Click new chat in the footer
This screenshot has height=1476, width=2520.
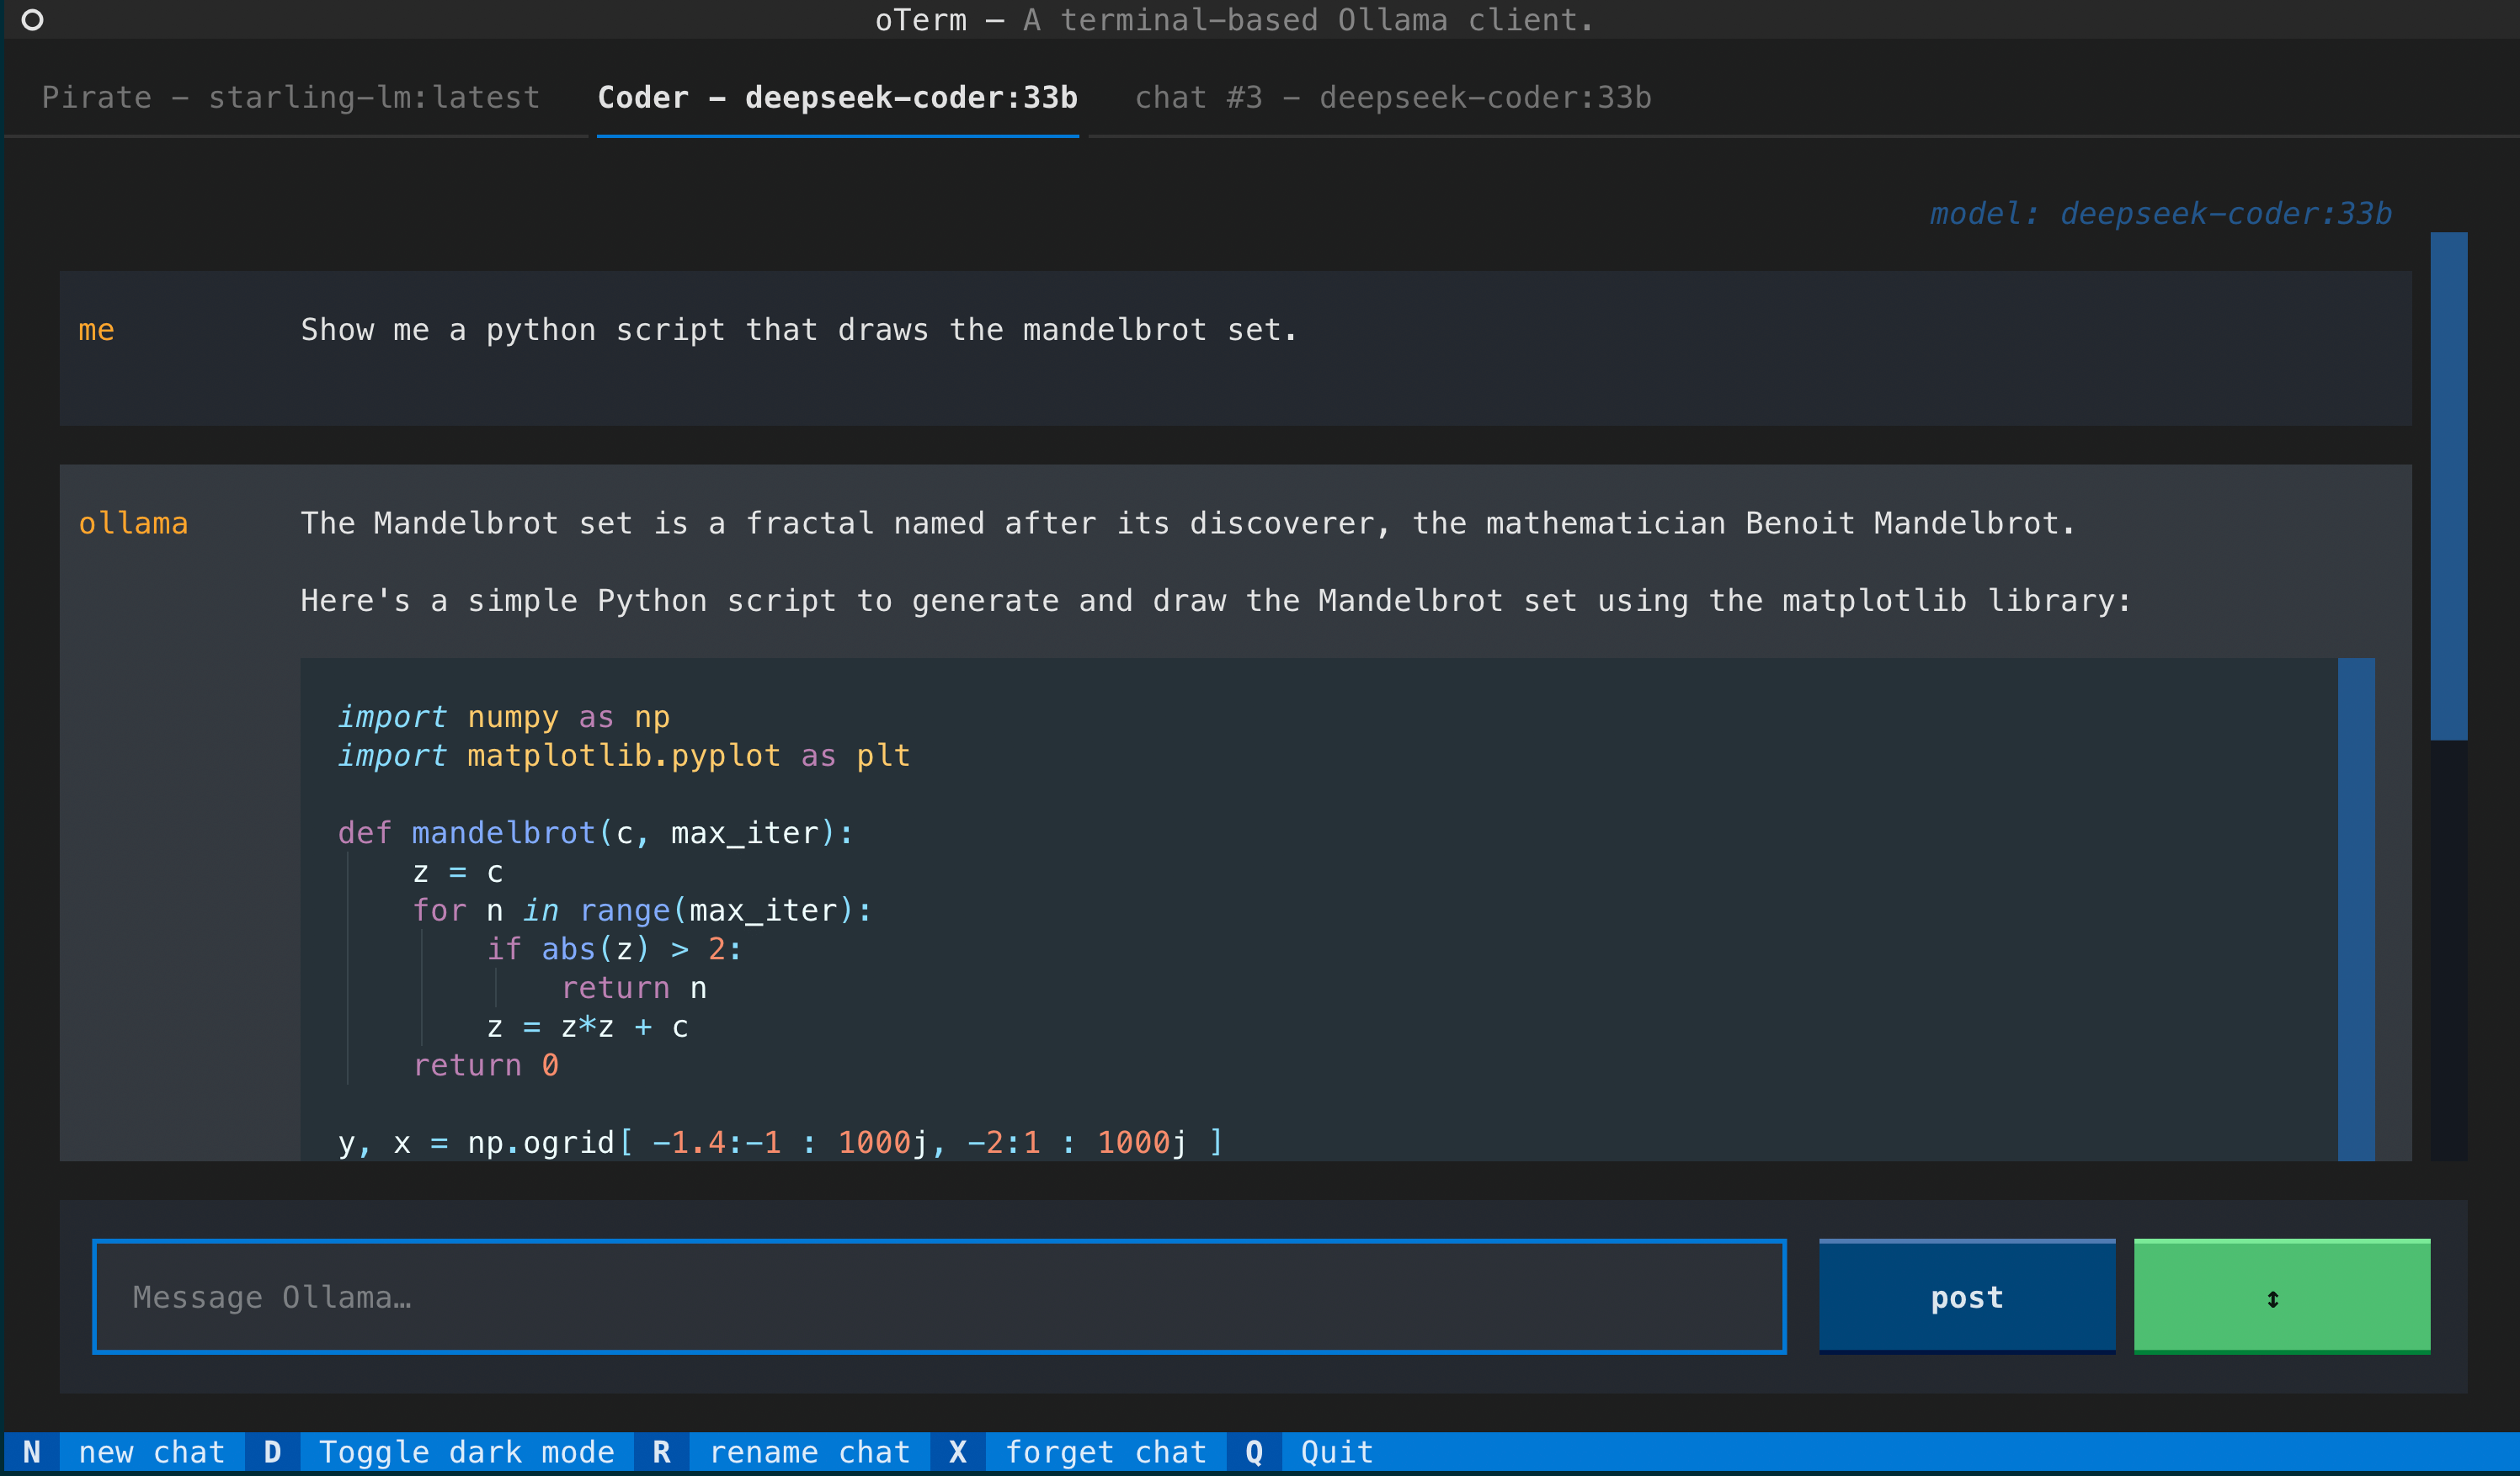(x=151, y=1452)
